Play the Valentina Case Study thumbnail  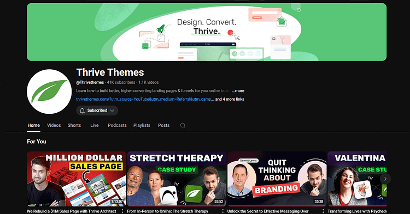pyautogui.click(x=357, y=179)
